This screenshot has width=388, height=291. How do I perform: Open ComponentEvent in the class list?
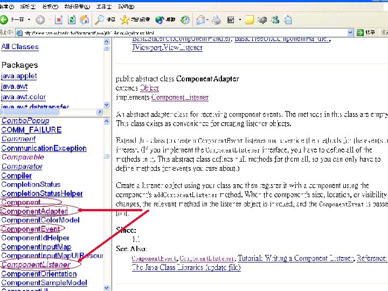click(31, 229)
